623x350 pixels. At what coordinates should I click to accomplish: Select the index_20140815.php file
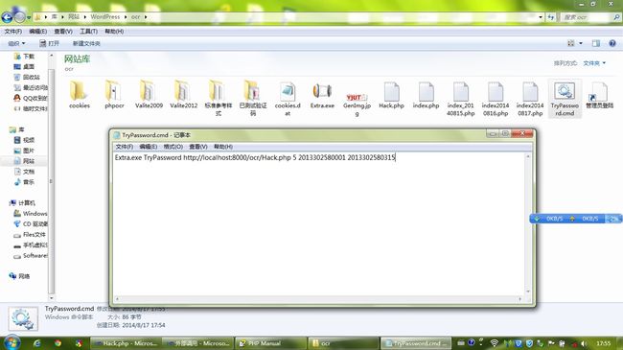(x=460, y=98)
